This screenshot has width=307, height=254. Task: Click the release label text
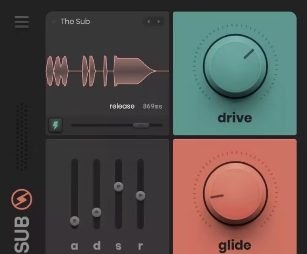point(122,106)
